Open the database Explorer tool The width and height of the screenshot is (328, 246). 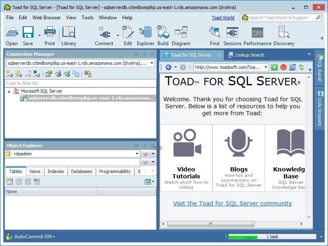[x=146, y=36]
